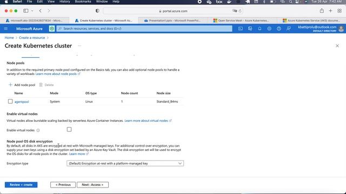Click the Azure search resources field

(x=144, y=29)
